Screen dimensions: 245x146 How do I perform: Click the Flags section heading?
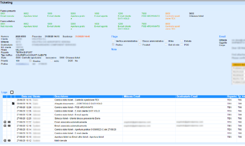pos(114,36)
